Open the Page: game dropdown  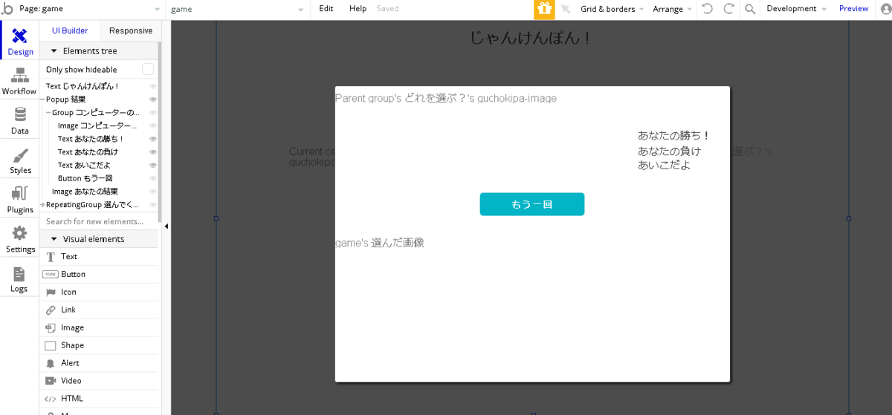click(x=89, y=9)
